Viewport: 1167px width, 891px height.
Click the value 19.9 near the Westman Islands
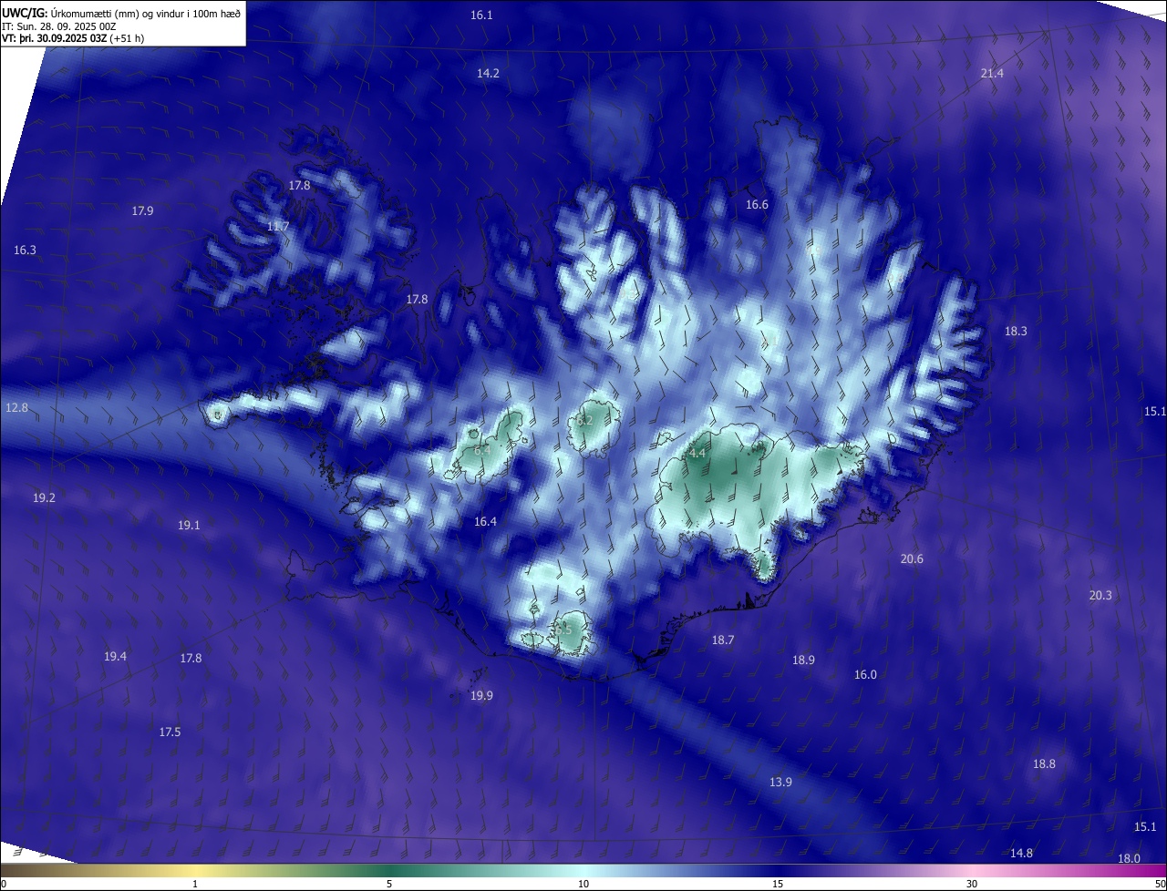click(481, 696)
